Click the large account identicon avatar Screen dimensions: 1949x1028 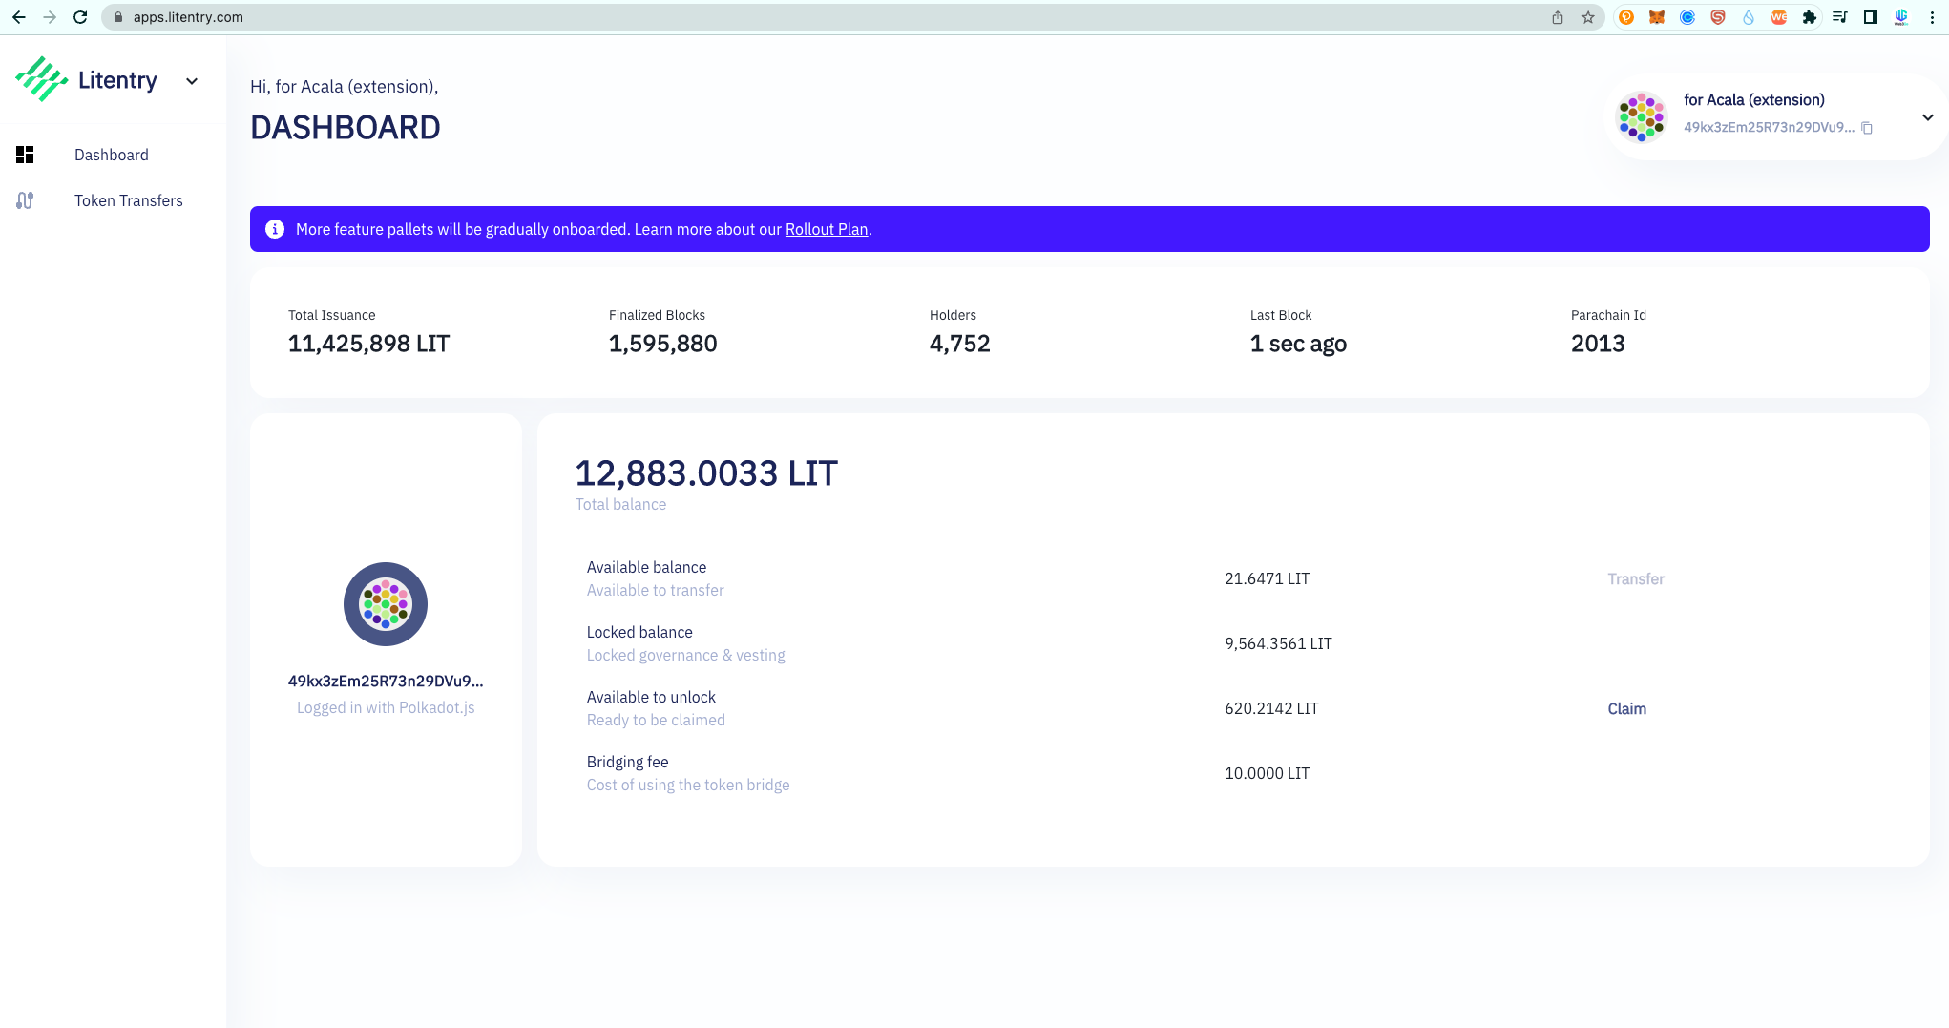point(386,604)
